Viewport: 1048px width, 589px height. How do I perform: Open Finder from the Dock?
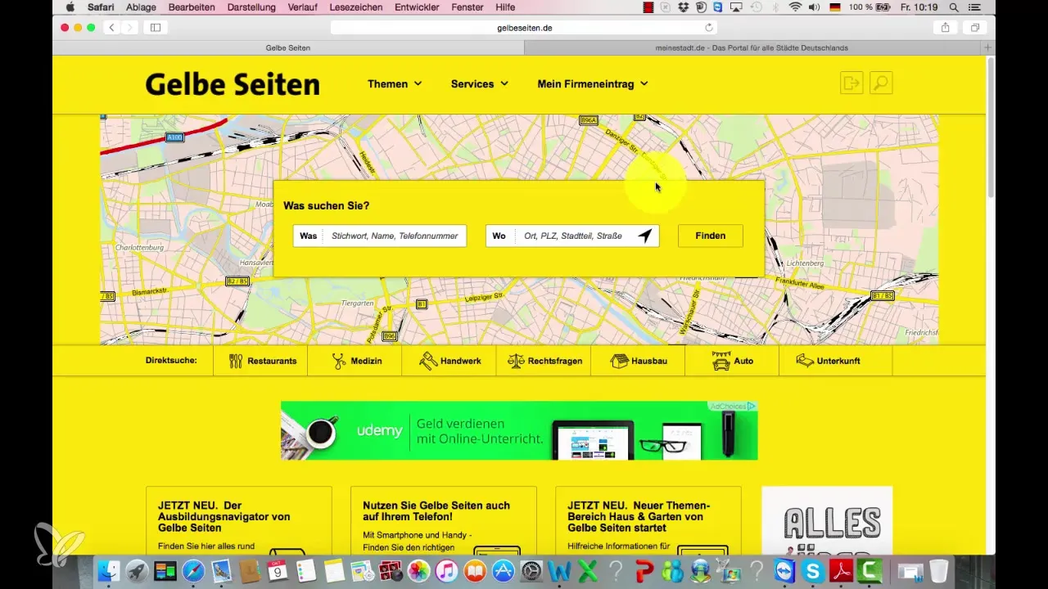[x=108, y=570]
